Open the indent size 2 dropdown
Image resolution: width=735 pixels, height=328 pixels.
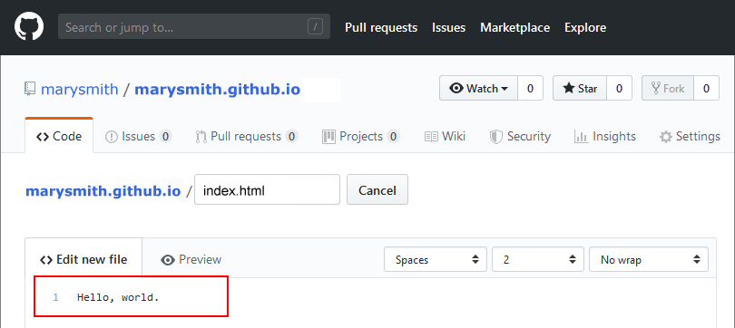point(538,259)
